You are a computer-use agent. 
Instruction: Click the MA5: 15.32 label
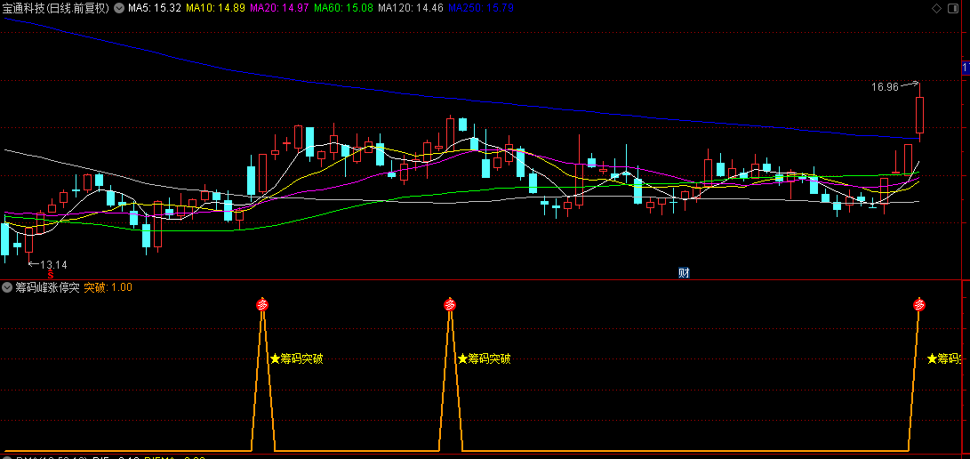155,8
